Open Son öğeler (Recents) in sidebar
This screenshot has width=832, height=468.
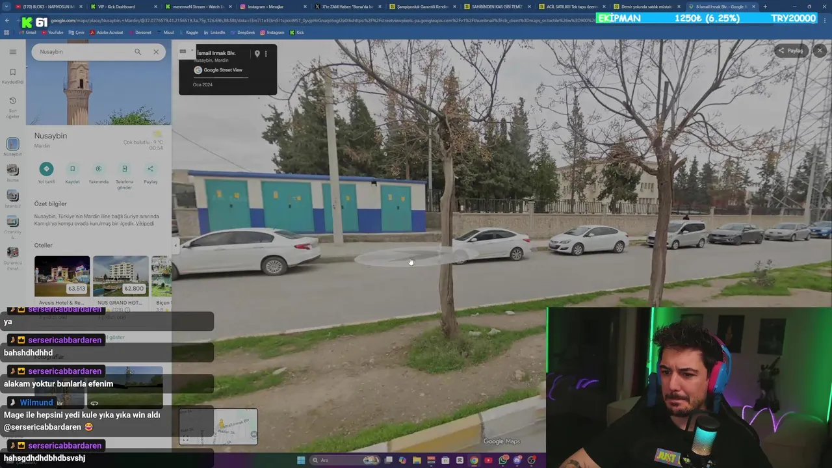(12, 108)
